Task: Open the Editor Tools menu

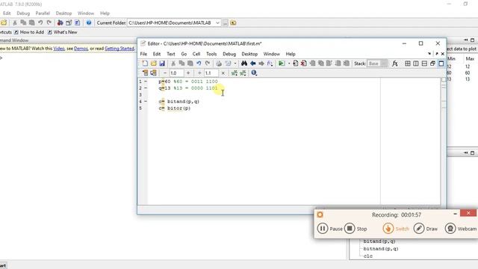Action: point(211,54)
